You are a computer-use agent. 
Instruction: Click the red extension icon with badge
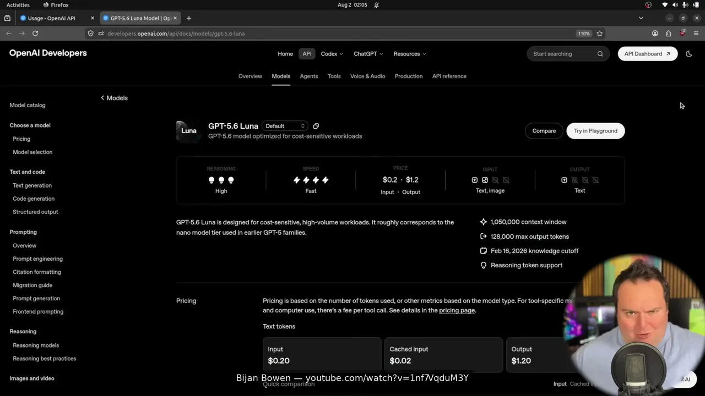(682, 34)
